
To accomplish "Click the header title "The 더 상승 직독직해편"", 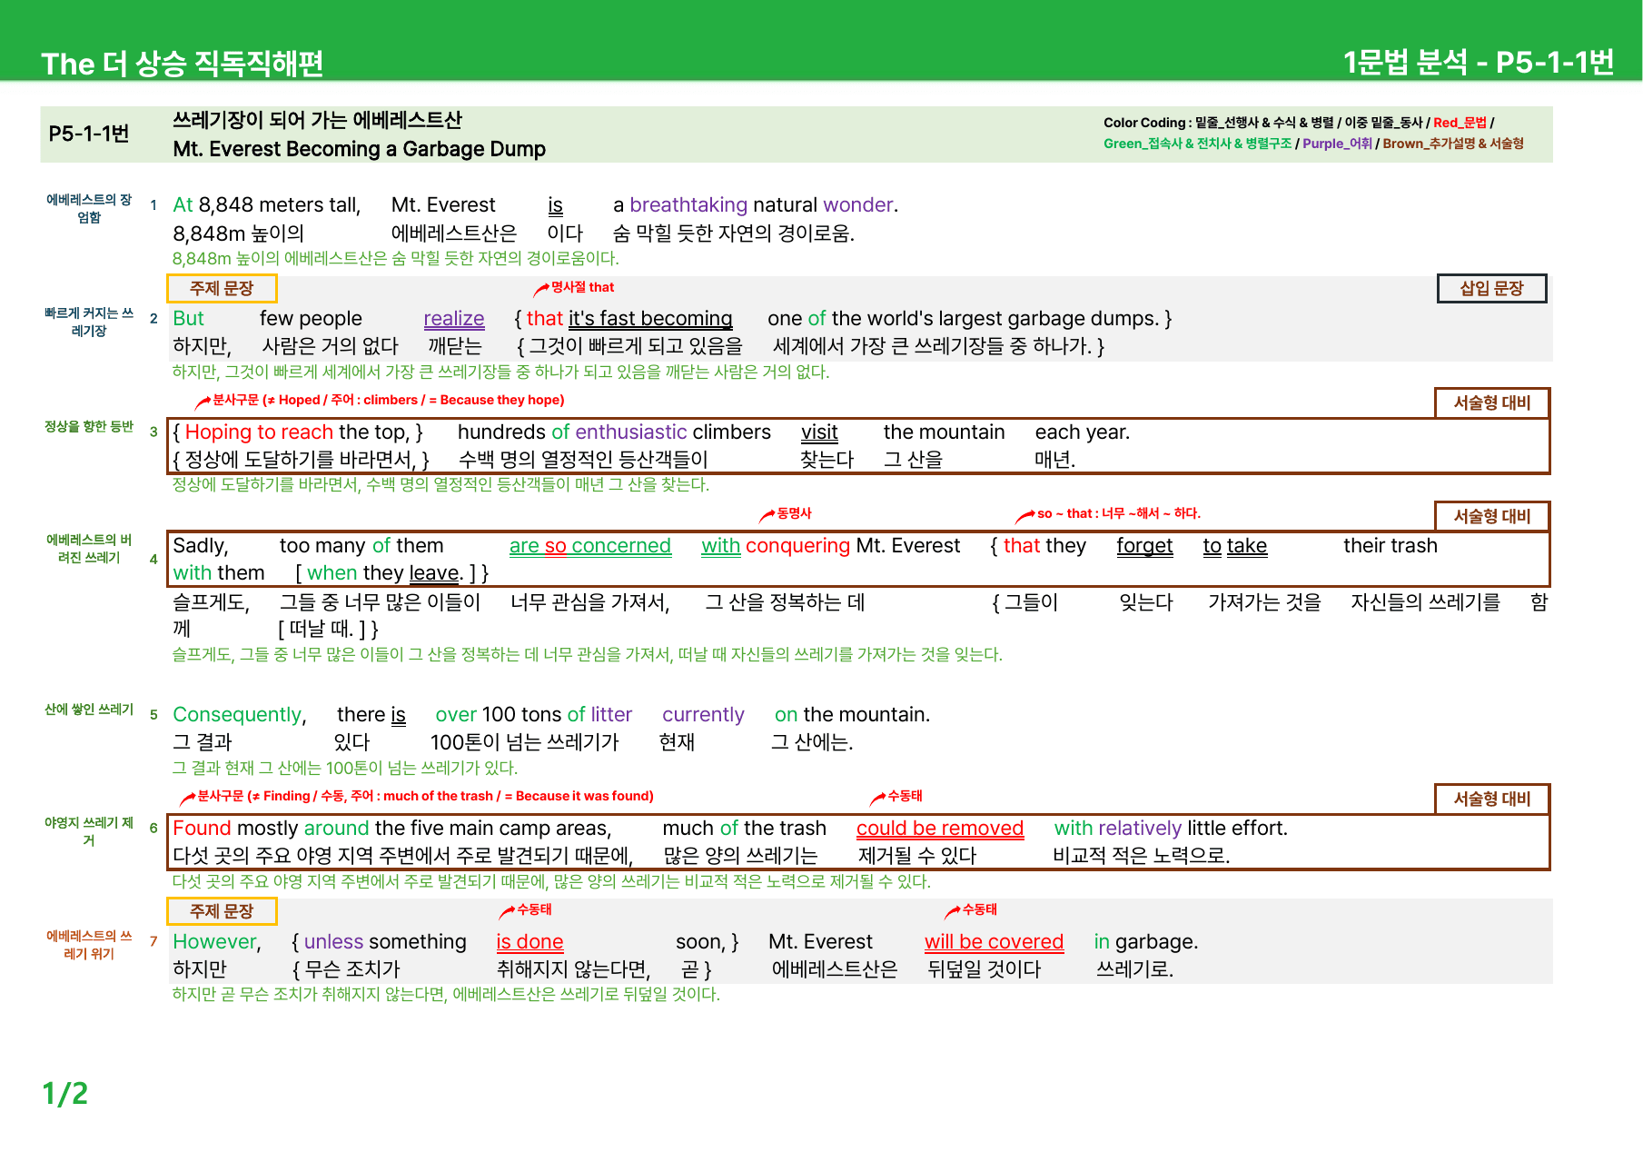I will click(x=183, y=63).
